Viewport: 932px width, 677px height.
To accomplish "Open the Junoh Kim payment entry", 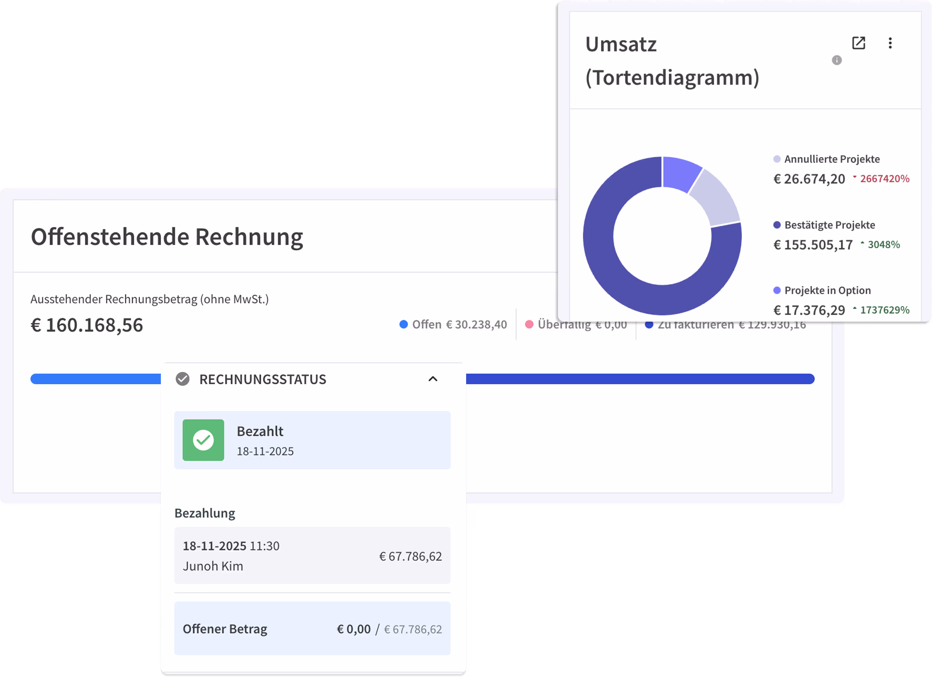I will [x=312, y=555].
